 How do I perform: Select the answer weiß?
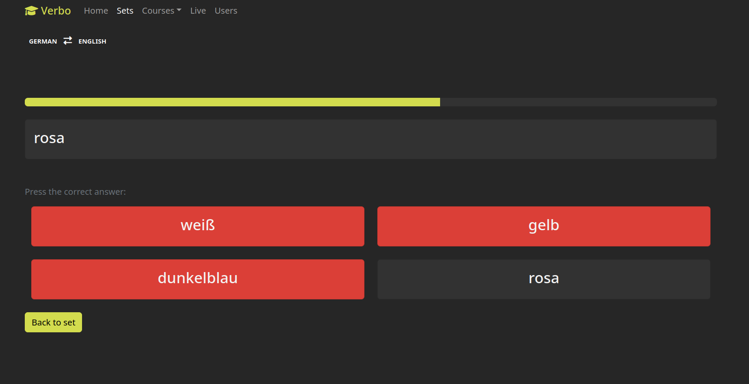pos(197,226)
